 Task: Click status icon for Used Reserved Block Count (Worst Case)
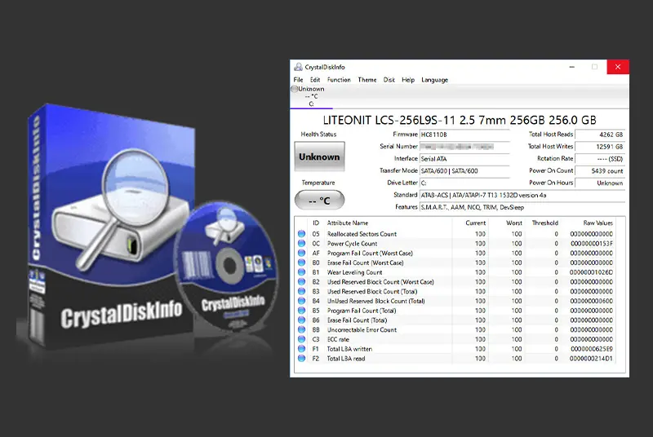coord(301,282)
